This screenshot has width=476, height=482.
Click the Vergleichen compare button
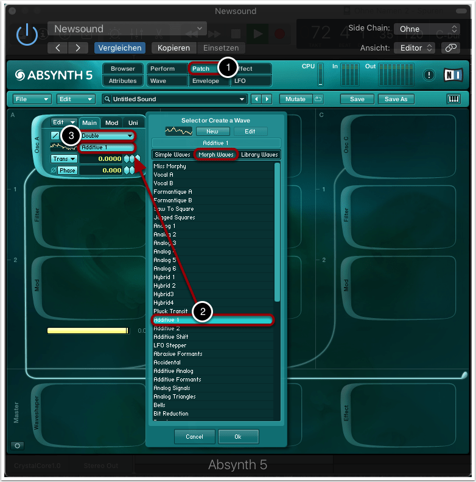pyautogui.click(x=120, y=48)
